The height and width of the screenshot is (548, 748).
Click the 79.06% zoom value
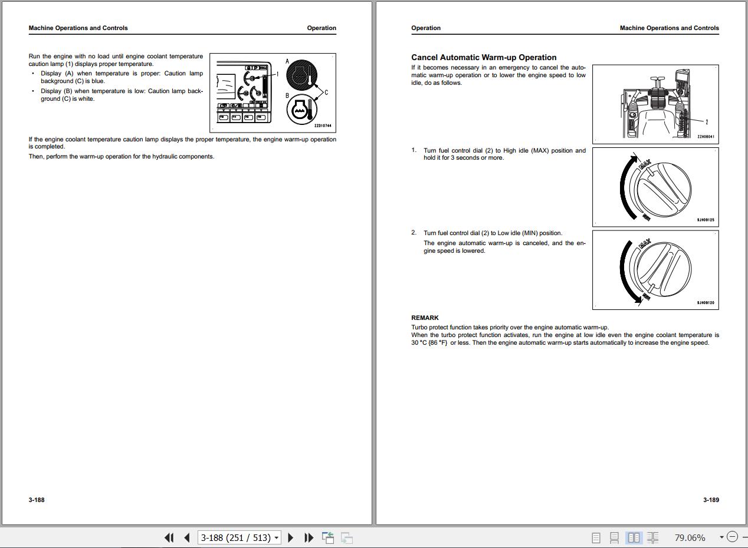690,537
